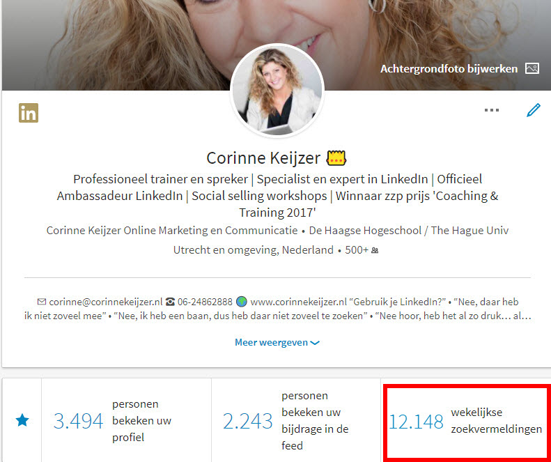Viewport: 551px width, 462px height.
Task: Click the email corinne@corinnekeijzer.nl text
Action: (106, 302)
